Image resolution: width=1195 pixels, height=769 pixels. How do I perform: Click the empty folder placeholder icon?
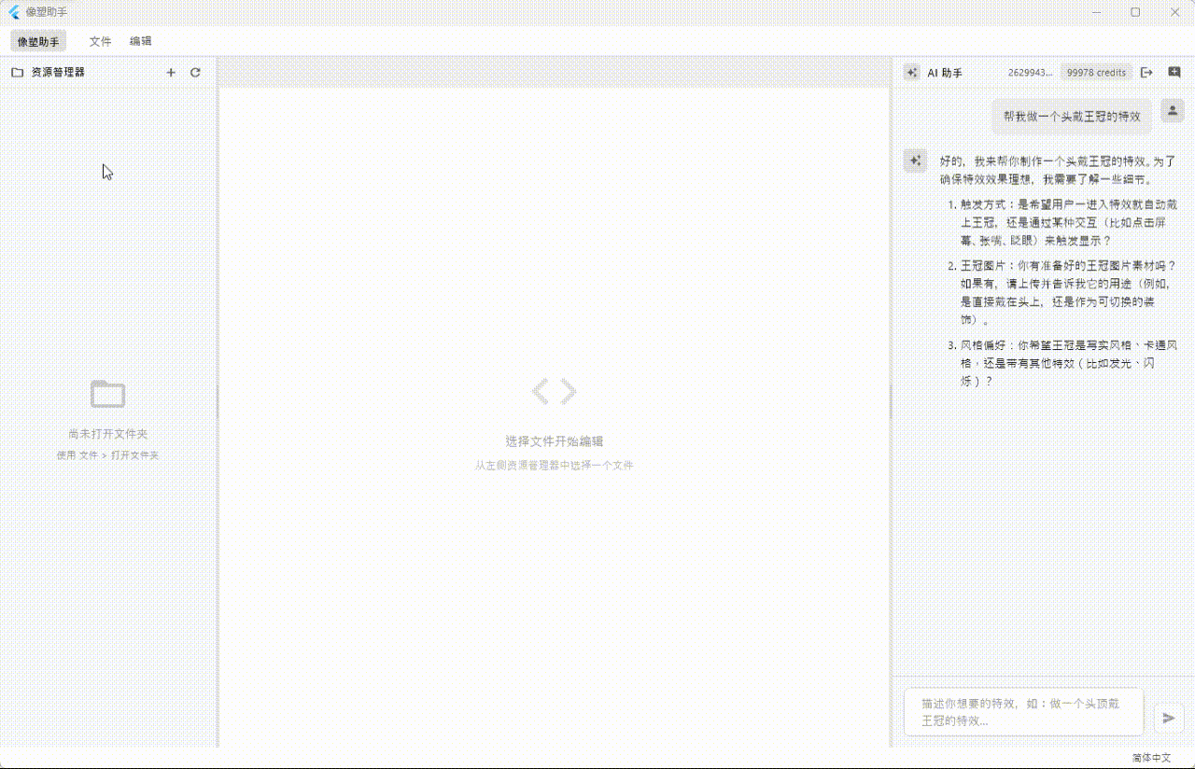(107, 394)
